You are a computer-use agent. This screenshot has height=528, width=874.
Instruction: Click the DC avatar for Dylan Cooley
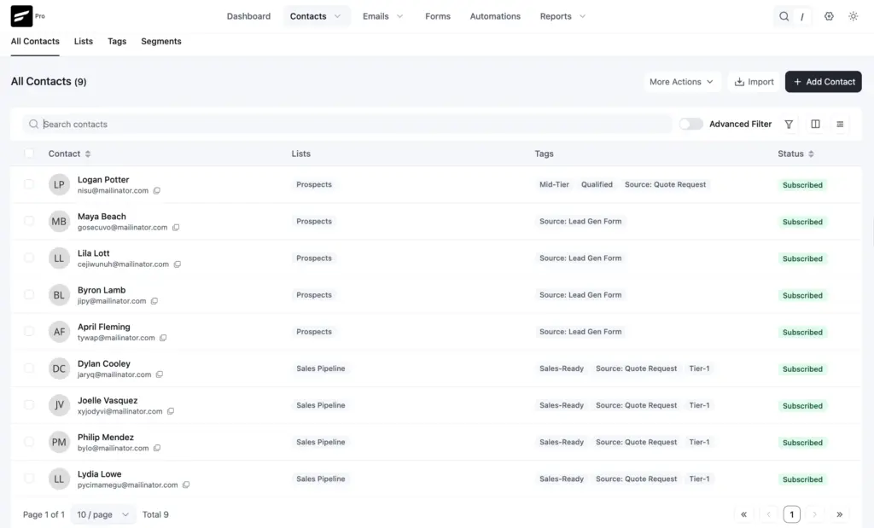coord(59,368)
